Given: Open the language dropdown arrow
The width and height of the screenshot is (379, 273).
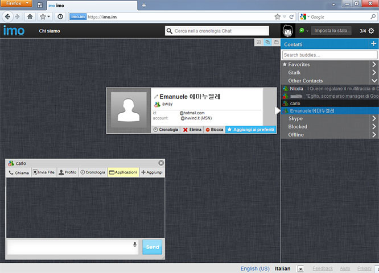Looking at the screenshot, I should pyautogui.click(x=300, y=268).
